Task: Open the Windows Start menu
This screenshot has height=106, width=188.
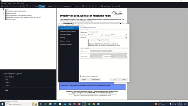Action: pyautogui.click(x=2, y=104)
